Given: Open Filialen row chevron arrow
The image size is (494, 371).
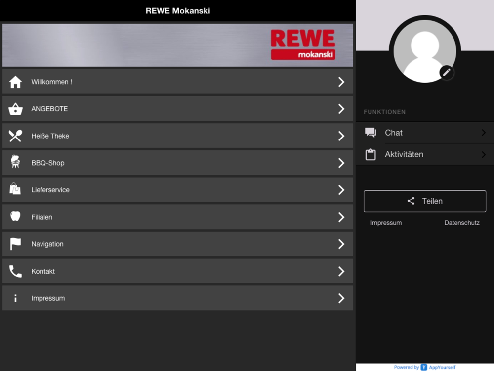Looking at the screenshot, I should (x=341, y=217).
